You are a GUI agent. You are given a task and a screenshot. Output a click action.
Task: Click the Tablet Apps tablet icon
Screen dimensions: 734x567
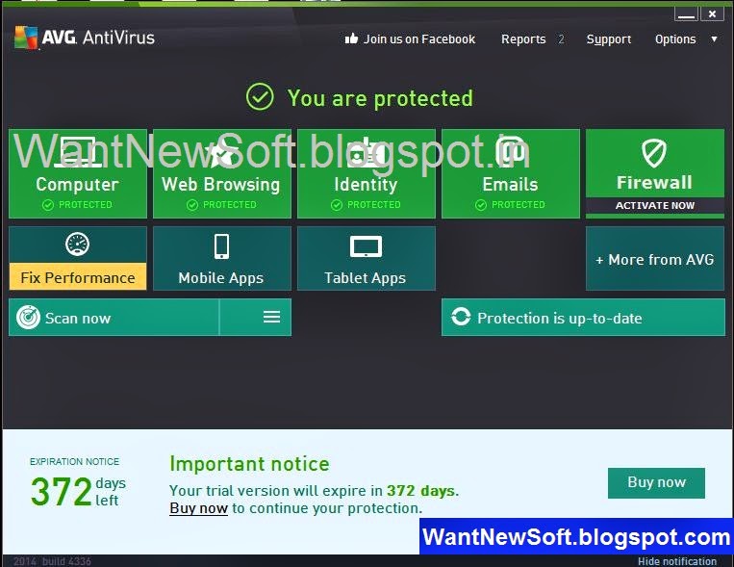coord(367,247)
